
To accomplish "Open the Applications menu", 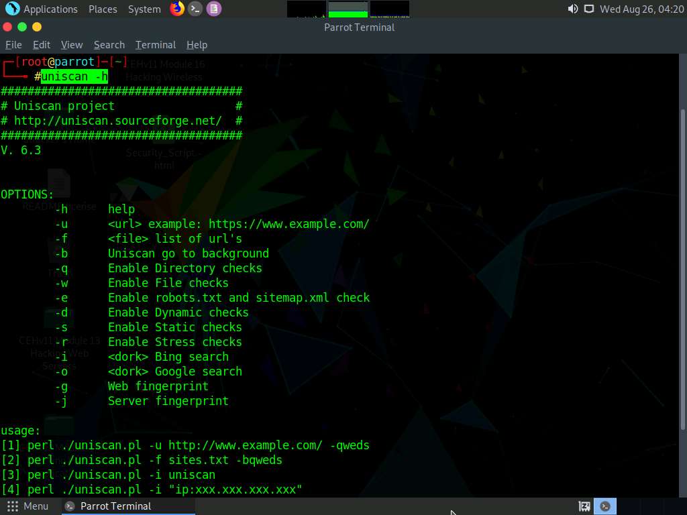I will click(x=50, y=9).
